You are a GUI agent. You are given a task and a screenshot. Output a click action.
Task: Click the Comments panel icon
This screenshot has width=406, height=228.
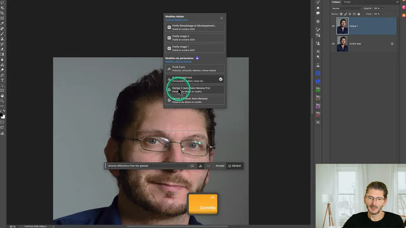click(x=318, y=13)
